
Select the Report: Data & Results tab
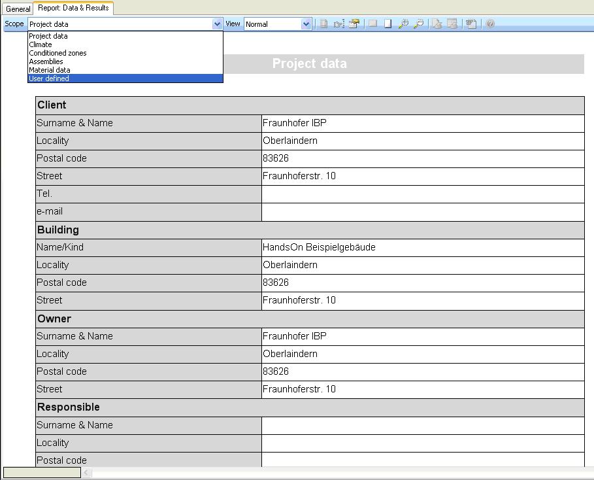pos(73,8)
